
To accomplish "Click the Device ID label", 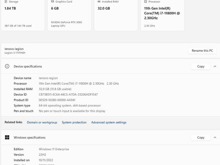I will [20, 94].
